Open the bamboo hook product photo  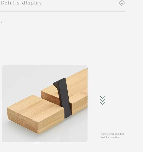click(45, 103)
